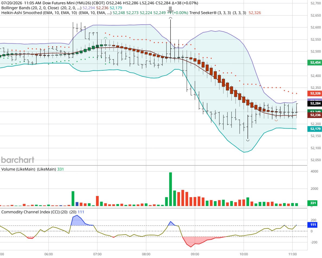
Task: Click the Dow Futures Mini (YMU26) title text
Action: 66,3
